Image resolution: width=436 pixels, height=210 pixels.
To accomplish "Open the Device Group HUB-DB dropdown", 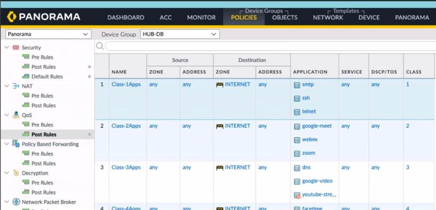I will coord(179,35).
